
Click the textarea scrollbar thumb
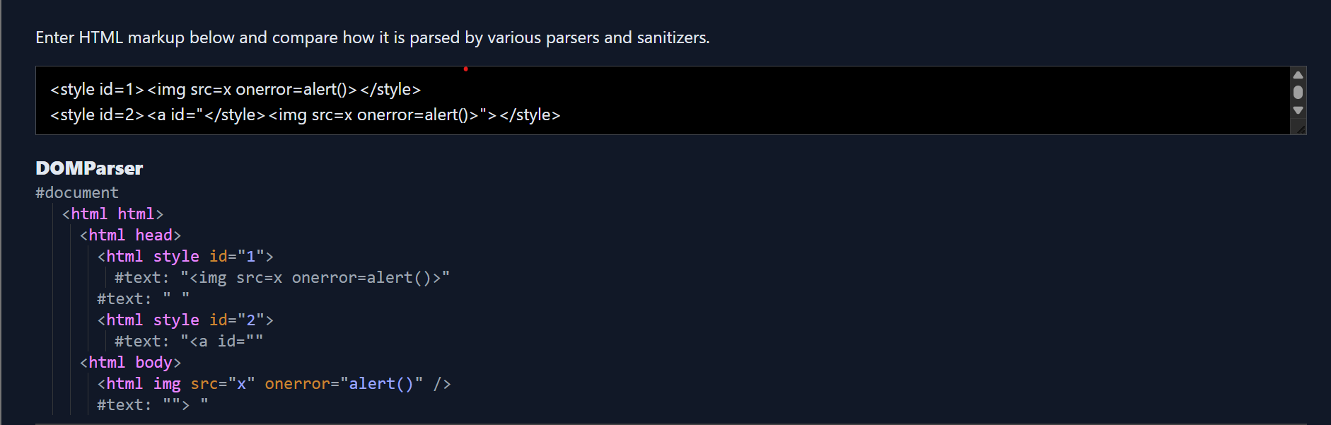pyautogui.click(x=1298, y=92)
